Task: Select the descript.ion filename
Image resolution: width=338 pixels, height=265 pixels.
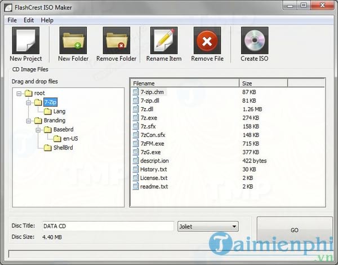Action: pos(154,161)
